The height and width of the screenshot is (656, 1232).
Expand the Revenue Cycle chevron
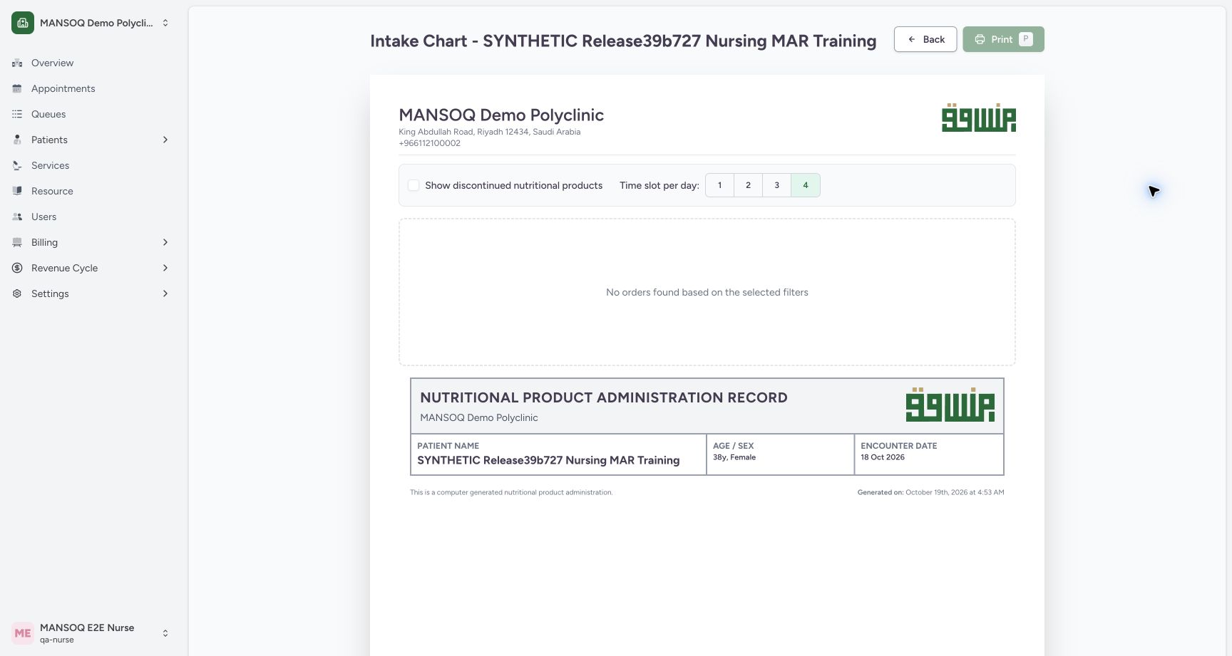click(165, 268)
